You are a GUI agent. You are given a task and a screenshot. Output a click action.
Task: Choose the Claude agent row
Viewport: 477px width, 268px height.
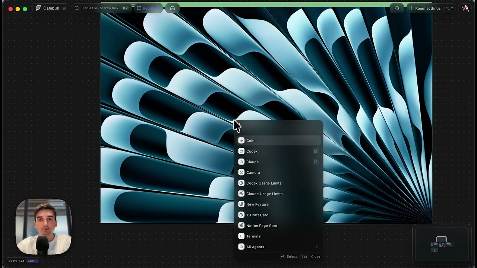point(279,162)
